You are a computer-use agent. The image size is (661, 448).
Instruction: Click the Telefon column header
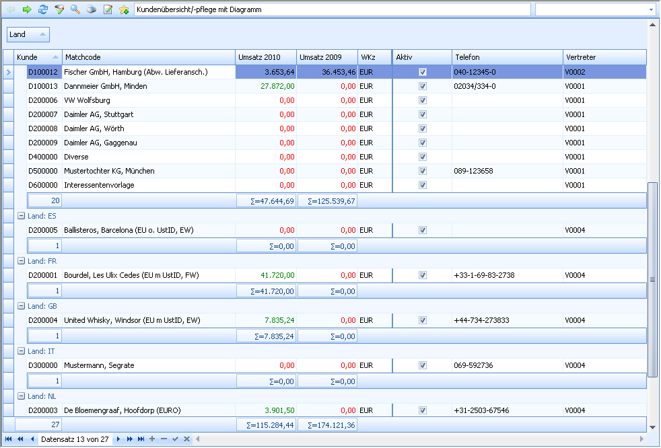[x=507, y=57]
